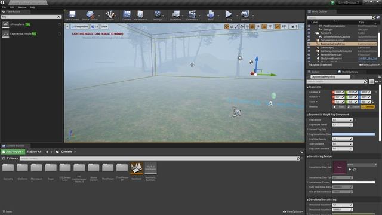This screenshot has width=382, height=215.
Task: Open the rotation snap angle value dropdown
Action: point(270,26)
